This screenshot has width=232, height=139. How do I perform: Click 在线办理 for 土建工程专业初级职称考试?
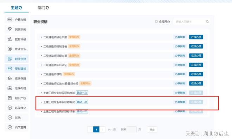(196, 93)
